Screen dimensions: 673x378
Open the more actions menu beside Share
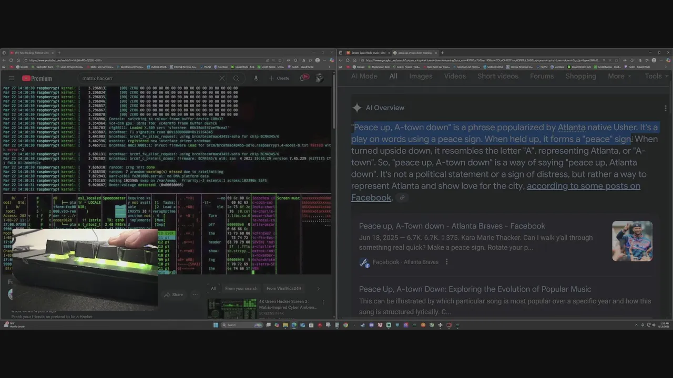pyautogui.click(x=195, y=295)
